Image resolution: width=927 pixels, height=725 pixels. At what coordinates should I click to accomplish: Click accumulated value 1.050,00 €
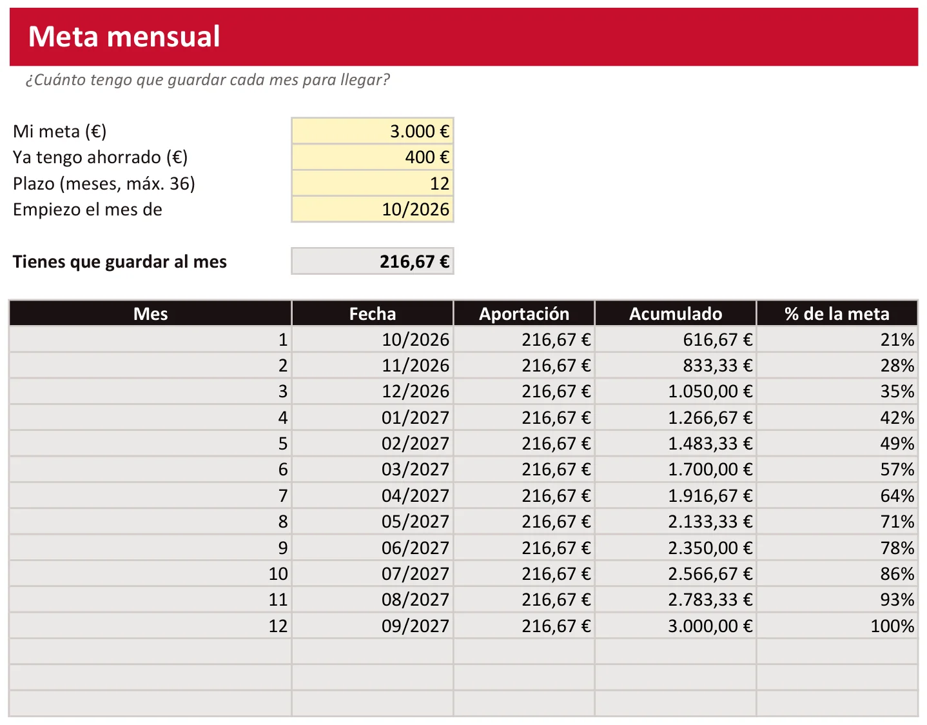(x=676, y=391)
